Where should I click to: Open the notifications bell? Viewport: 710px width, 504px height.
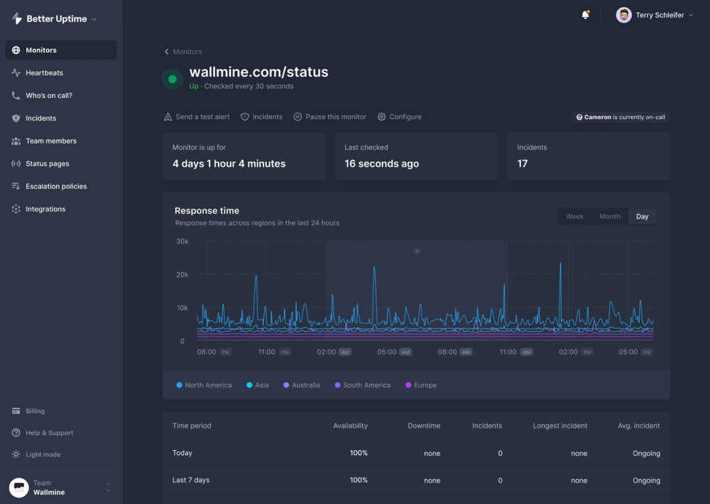pos(585,14)
